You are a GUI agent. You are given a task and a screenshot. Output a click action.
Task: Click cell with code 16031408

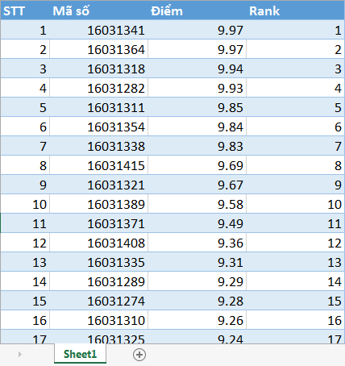coord(98,243)
